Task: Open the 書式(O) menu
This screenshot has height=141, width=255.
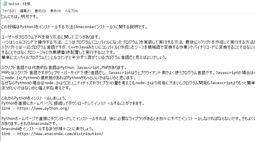Action: 40,11
